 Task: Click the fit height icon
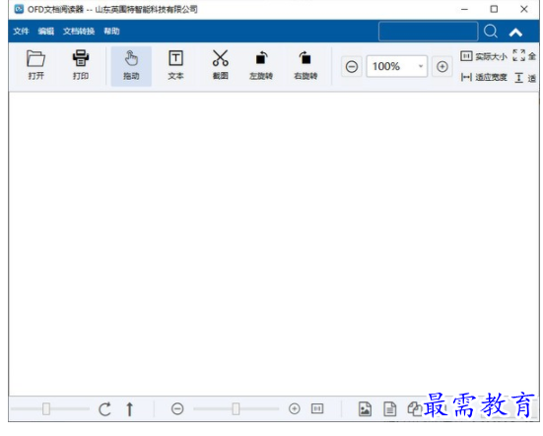[x=518, y=78]
